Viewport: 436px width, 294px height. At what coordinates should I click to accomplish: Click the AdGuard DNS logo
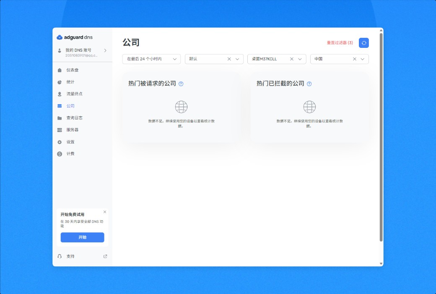[x=75, y=37]
